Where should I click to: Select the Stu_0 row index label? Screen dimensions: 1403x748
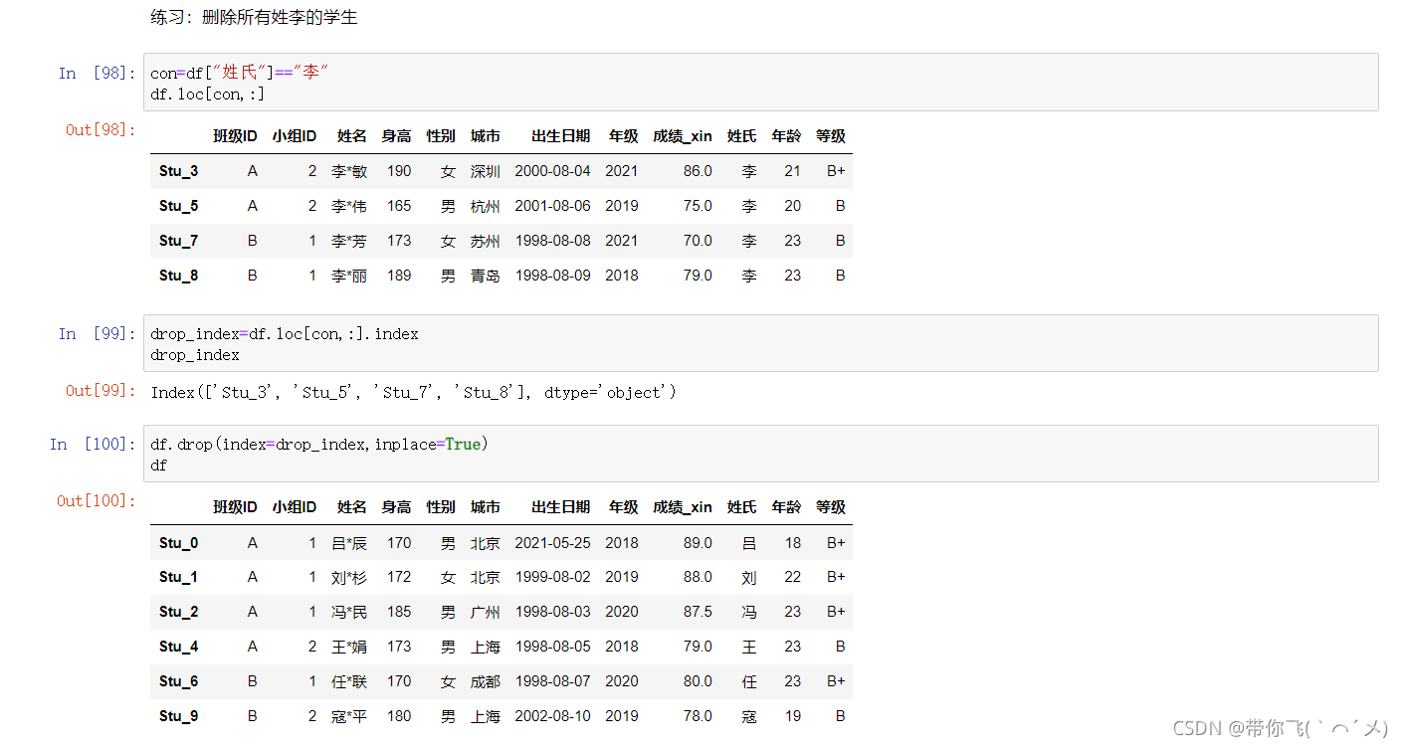(x=178, y=543)
